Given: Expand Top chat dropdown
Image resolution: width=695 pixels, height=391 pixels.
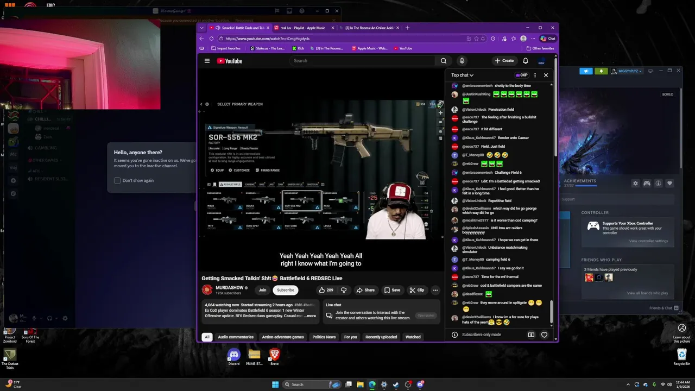Looking at the screenshot, I should 462,75.
